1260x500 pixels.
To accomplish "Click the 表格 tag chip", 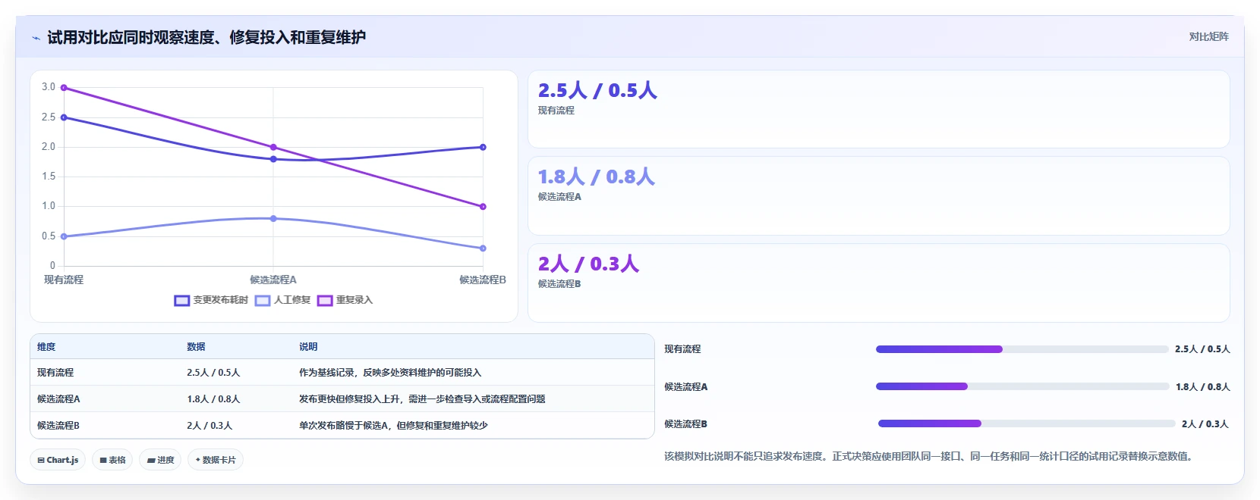I will 112,460.
